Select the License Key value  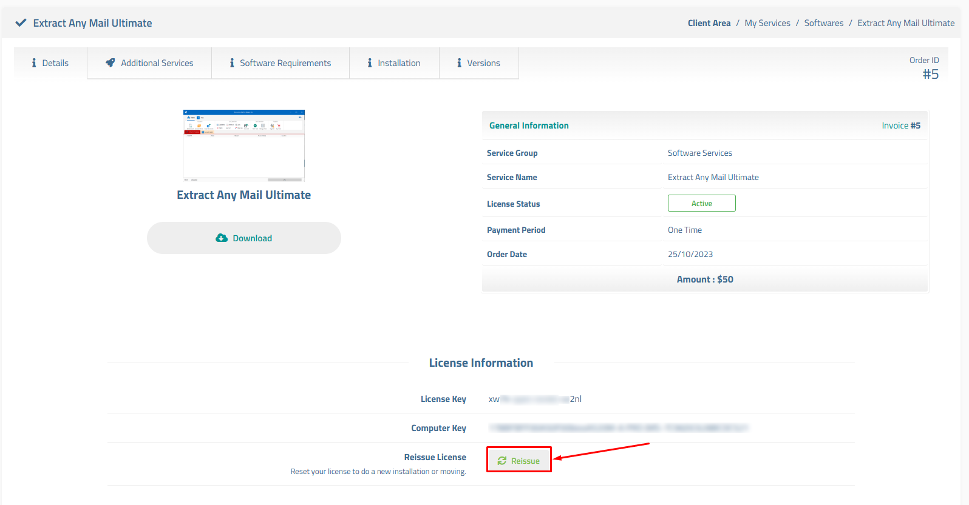point(535,399)
